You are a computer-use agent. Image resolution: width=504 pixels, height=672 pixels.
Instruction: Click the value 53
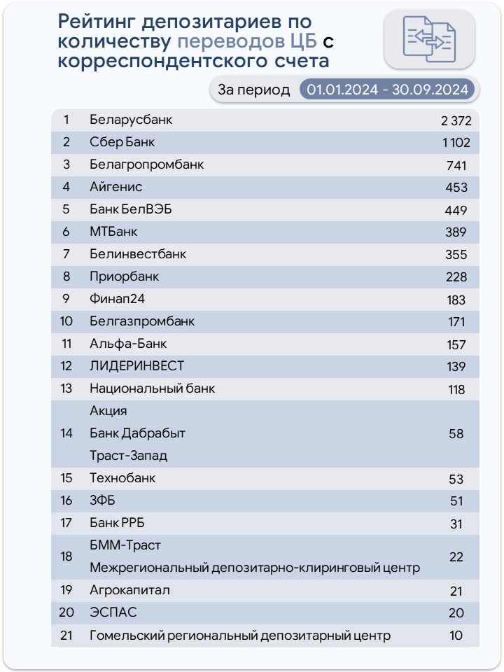(456, 479)
